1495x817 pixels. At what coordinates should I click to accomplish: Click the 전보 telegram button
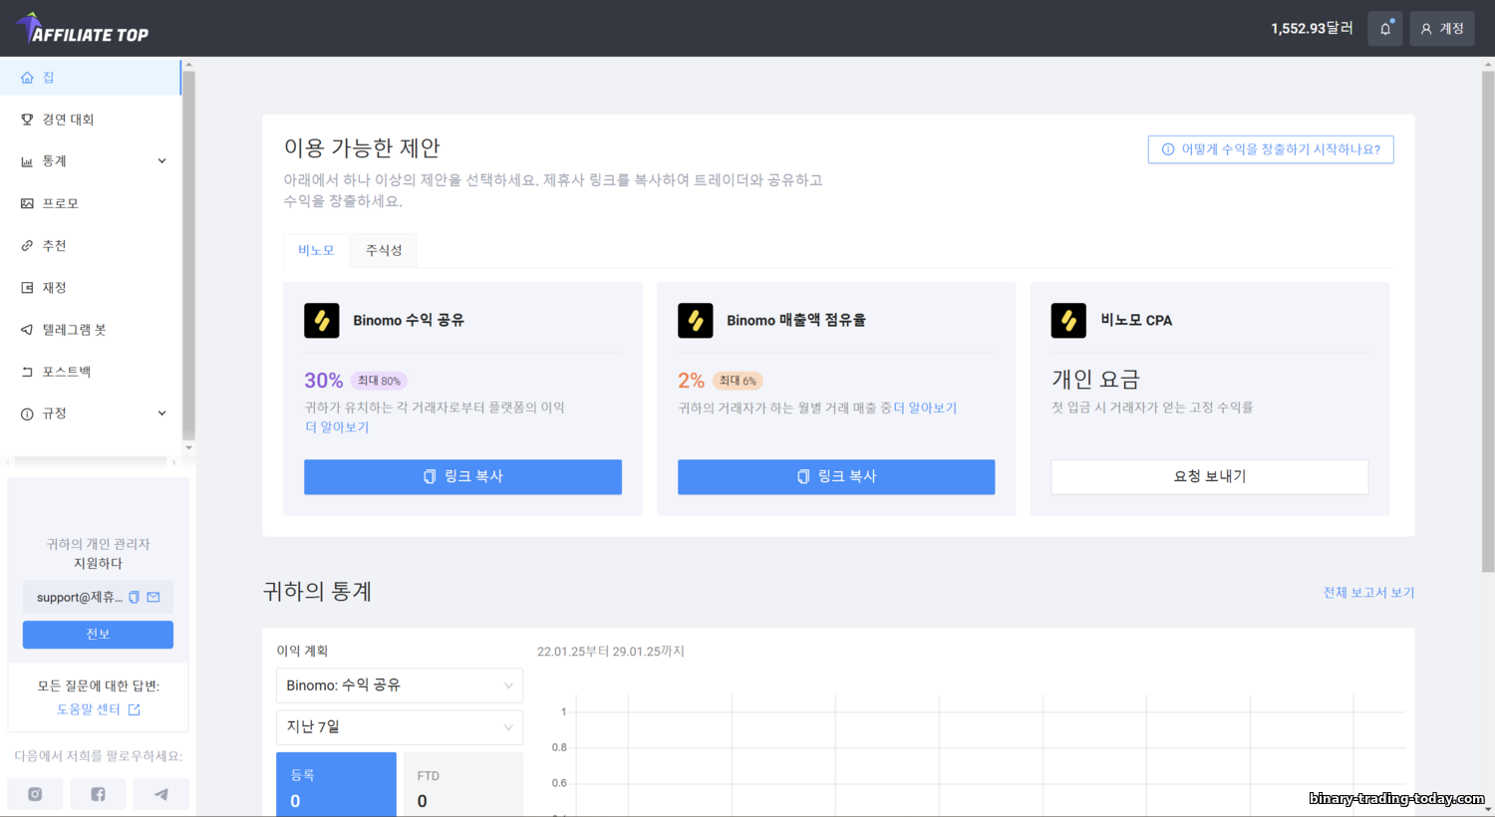point(98,635)
